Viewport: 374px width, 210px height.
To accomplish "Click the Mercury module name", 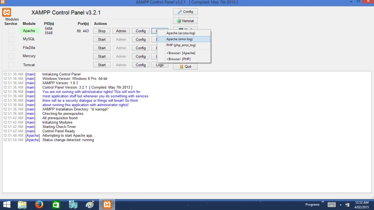I will pos(29,56).
